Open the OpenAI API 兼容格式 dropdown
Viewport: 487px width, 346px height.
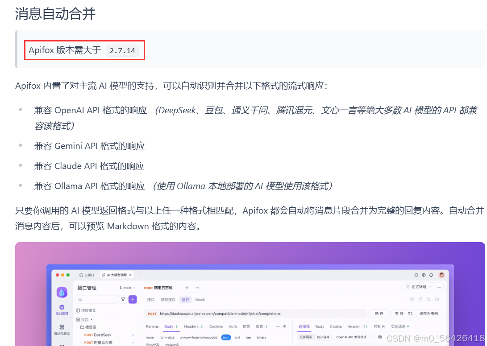click(354, 337)
